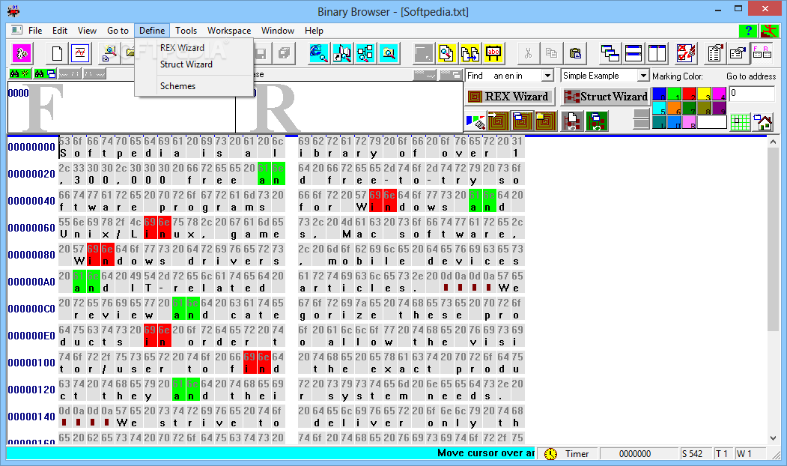Click the green struct windows undo icon

[x=596, y=121]
